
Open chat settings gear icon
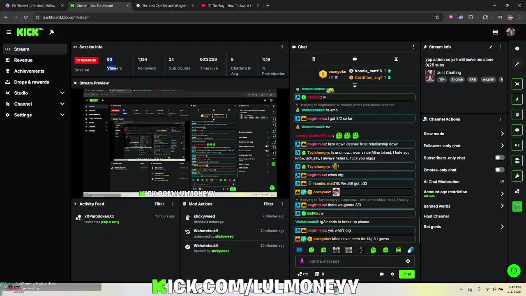392,274
